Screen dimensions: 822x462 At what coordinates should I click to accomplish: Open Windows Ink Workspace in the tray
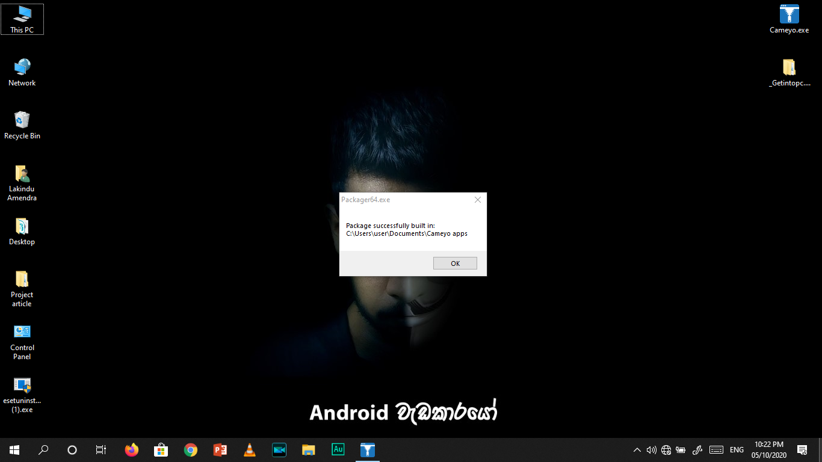[698, 450]
